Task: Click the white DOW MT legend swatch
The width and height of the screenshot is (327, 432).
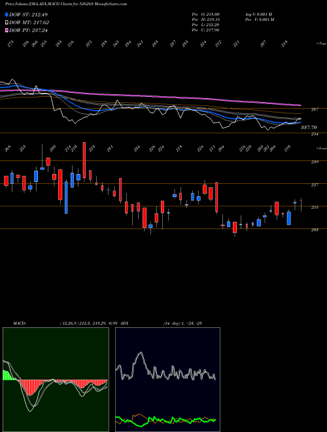Action: [x=7, y=23]
